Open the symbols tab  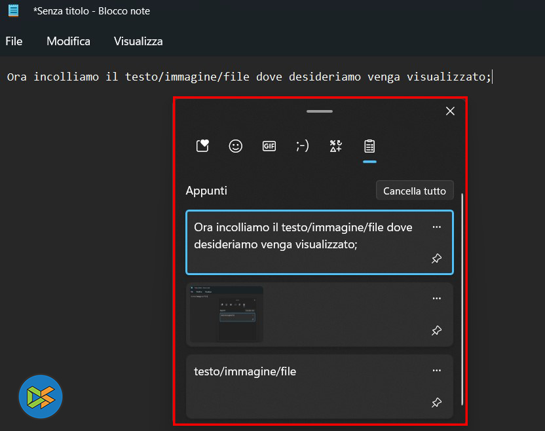pos(336,146)
